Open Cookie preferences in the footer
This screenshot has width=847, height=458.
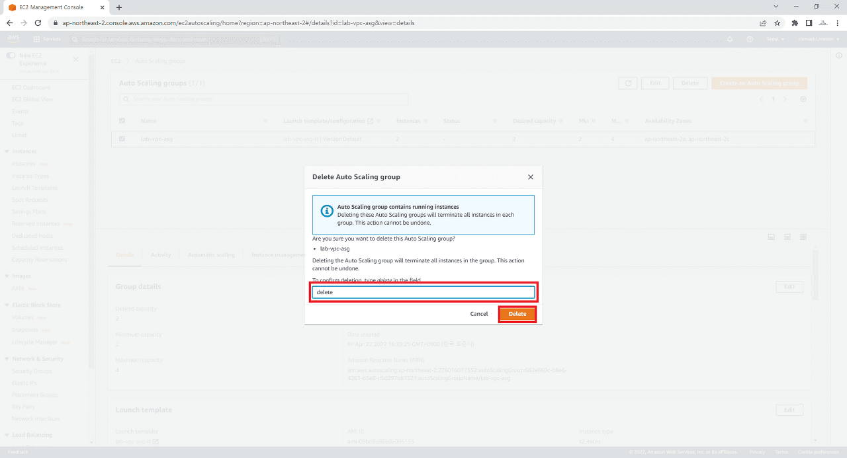pyautogui.click(x=818, y=452)
